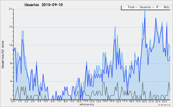The width and height of the screenshot is (173, 107).
Task: Click the "3 h" x-axis label
Action: [x=33, y=102]
